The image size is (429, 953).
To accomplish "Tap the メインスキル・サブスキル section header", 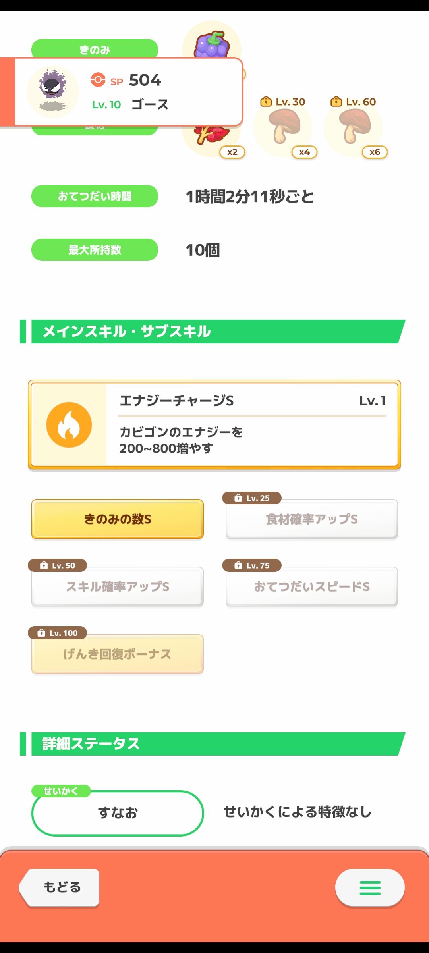I will [213, 332].
